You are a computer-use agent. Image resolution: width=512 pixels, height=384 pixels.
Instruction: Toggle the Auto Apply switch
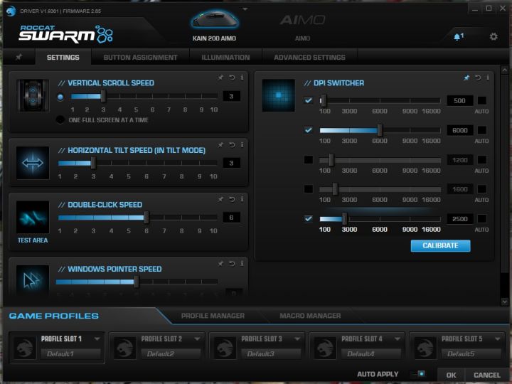420,374
